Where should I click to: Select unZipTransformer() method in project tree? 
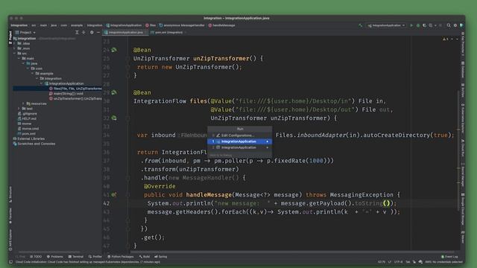pos(75,99)
